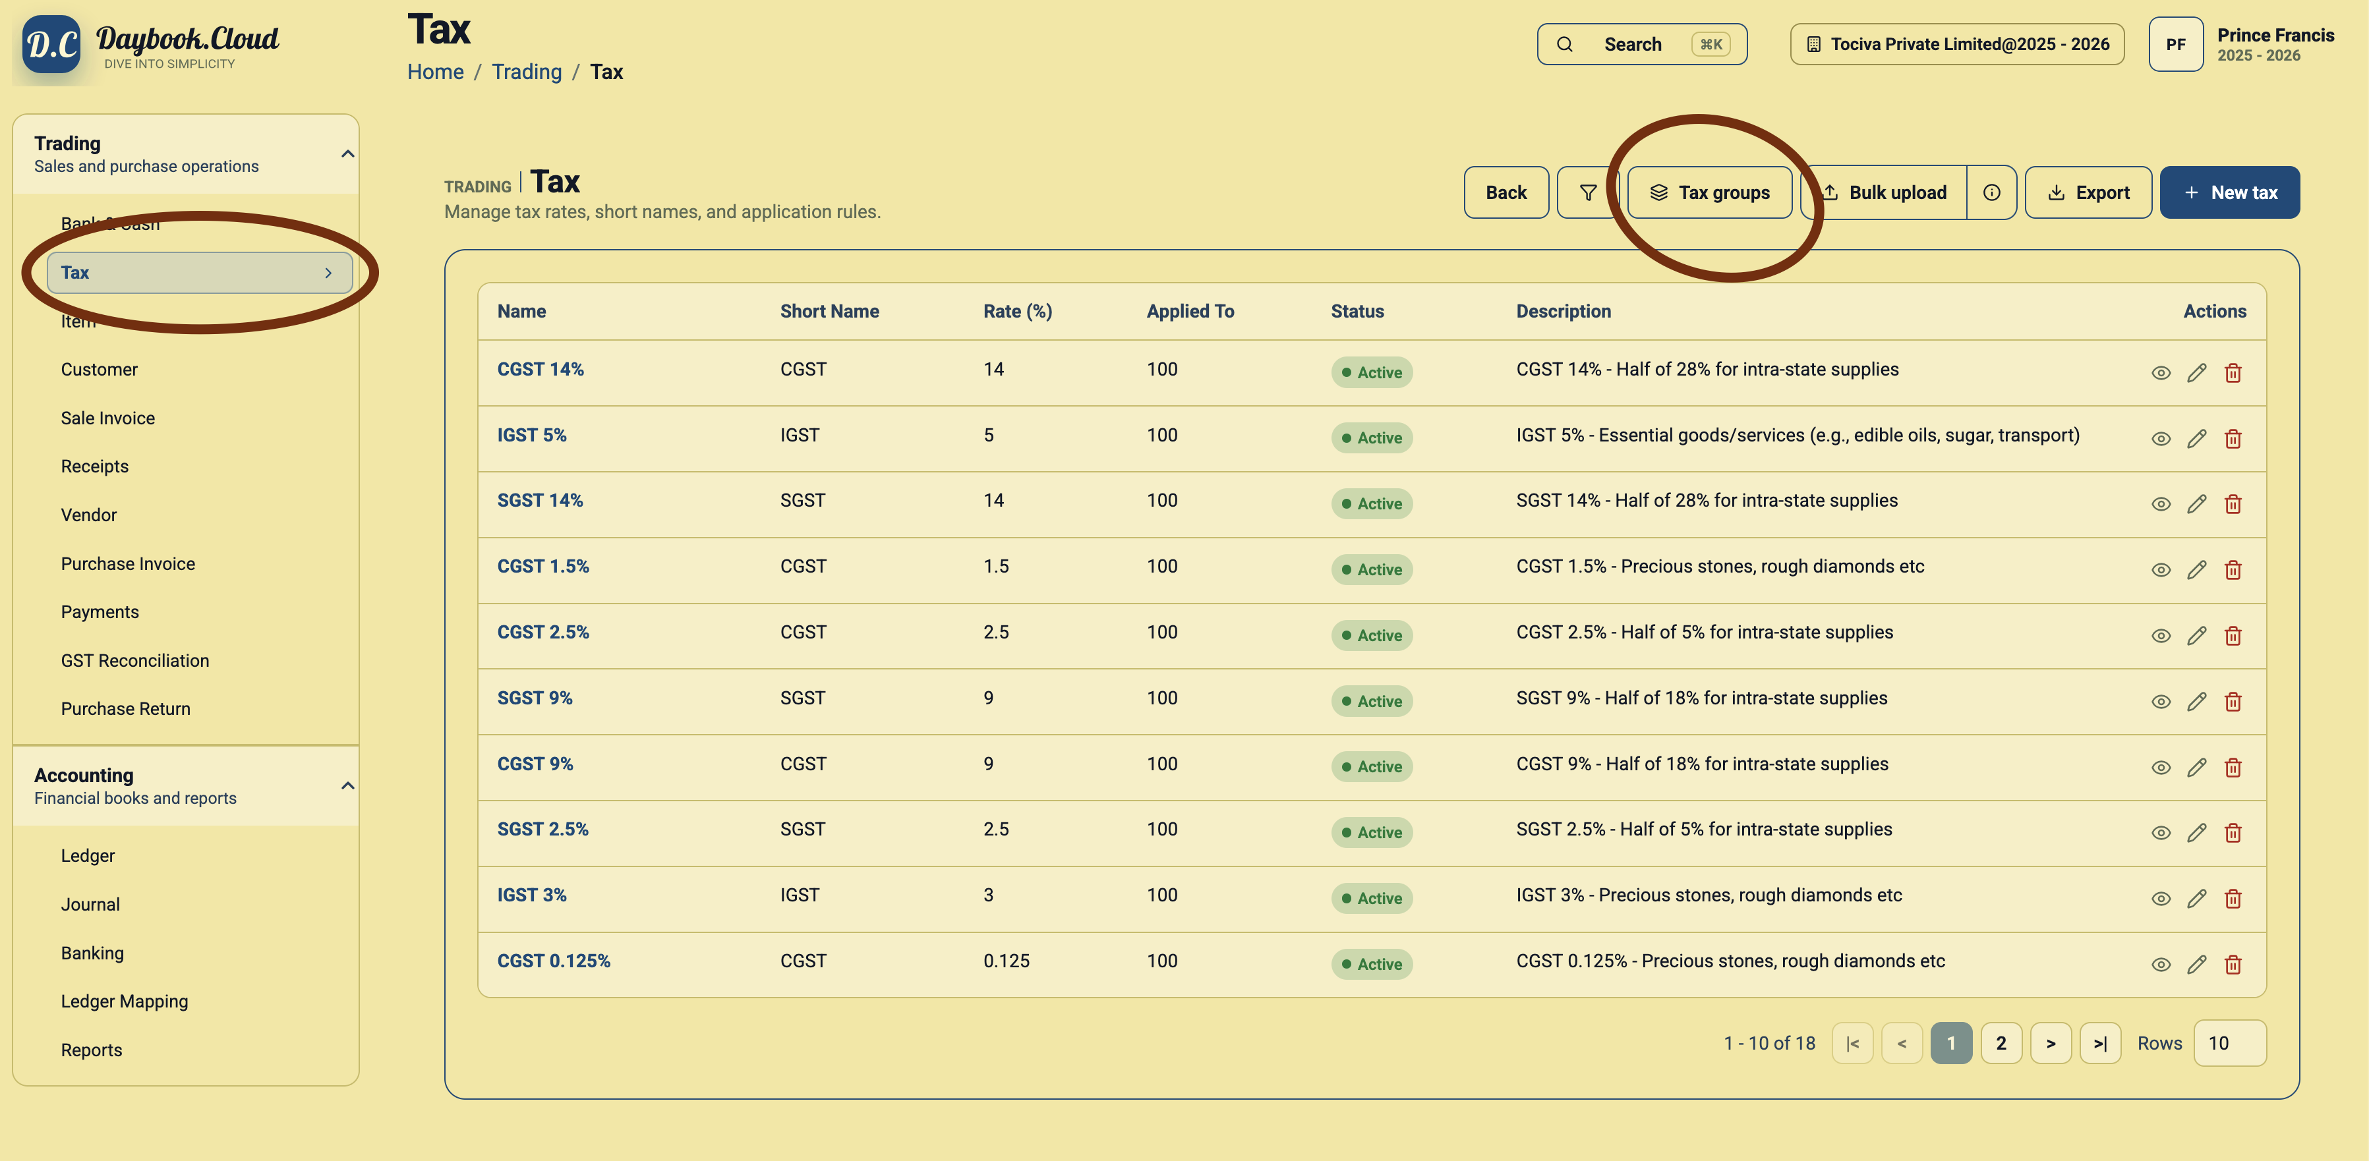This screenshot has height=1161, width=2369.
Task: Edit the CGST 14% tax entry
Action: point(2196,373)
